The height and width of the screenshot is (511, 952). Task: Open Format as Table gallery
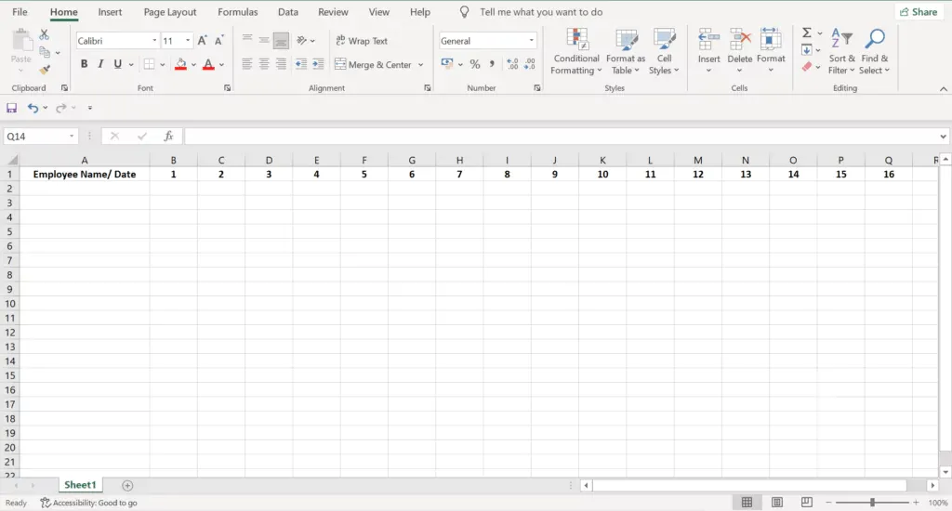626,52
